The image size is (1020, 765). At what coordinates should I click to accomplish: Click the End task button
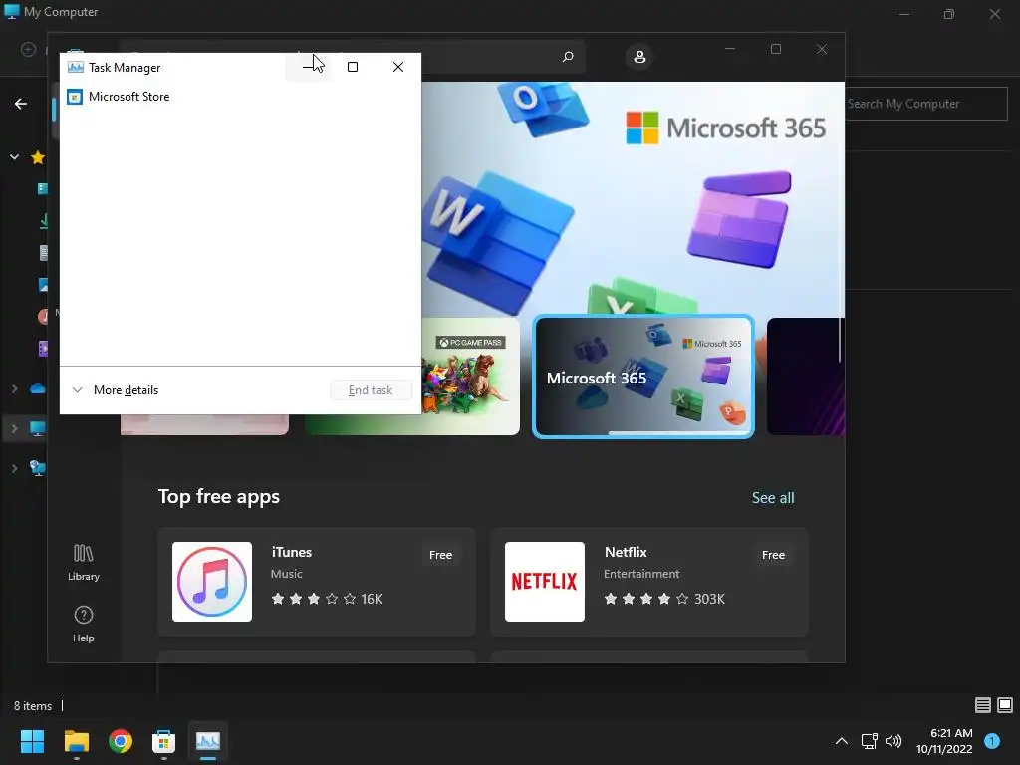371,390
